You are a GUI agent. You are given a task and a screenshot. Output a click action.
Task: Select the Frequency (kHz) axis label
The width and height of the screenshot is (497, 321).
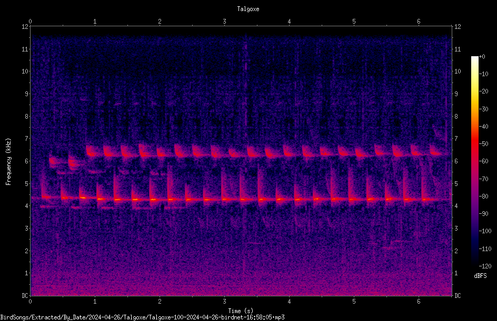point(8,162)
